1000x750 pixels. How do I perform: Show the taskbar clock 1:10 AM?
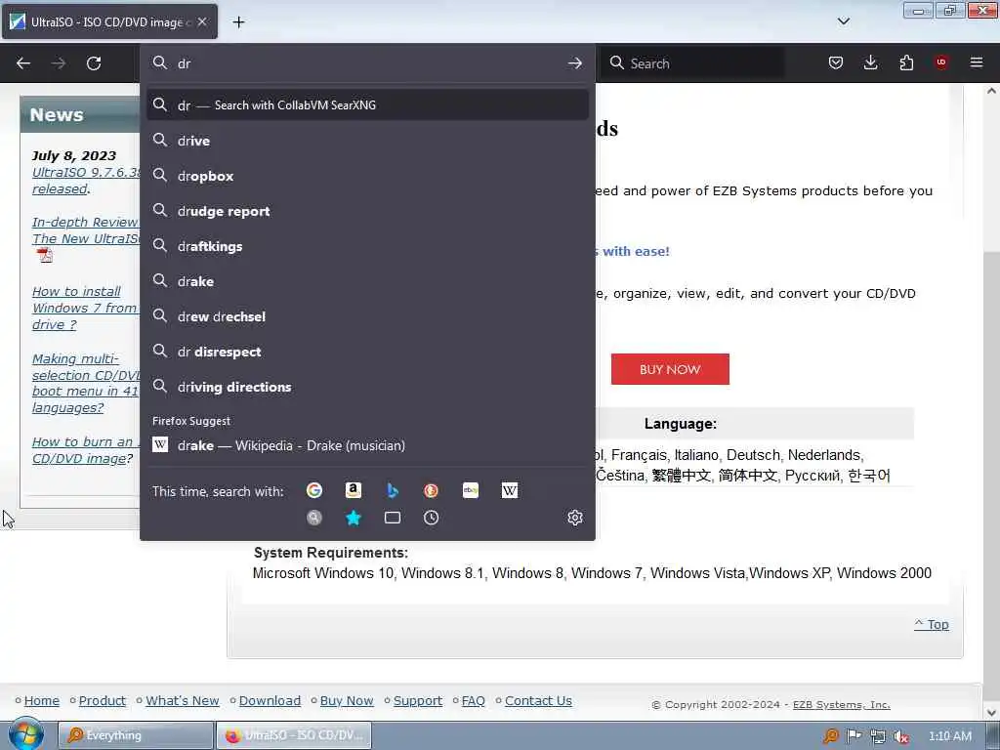point(949,736)
